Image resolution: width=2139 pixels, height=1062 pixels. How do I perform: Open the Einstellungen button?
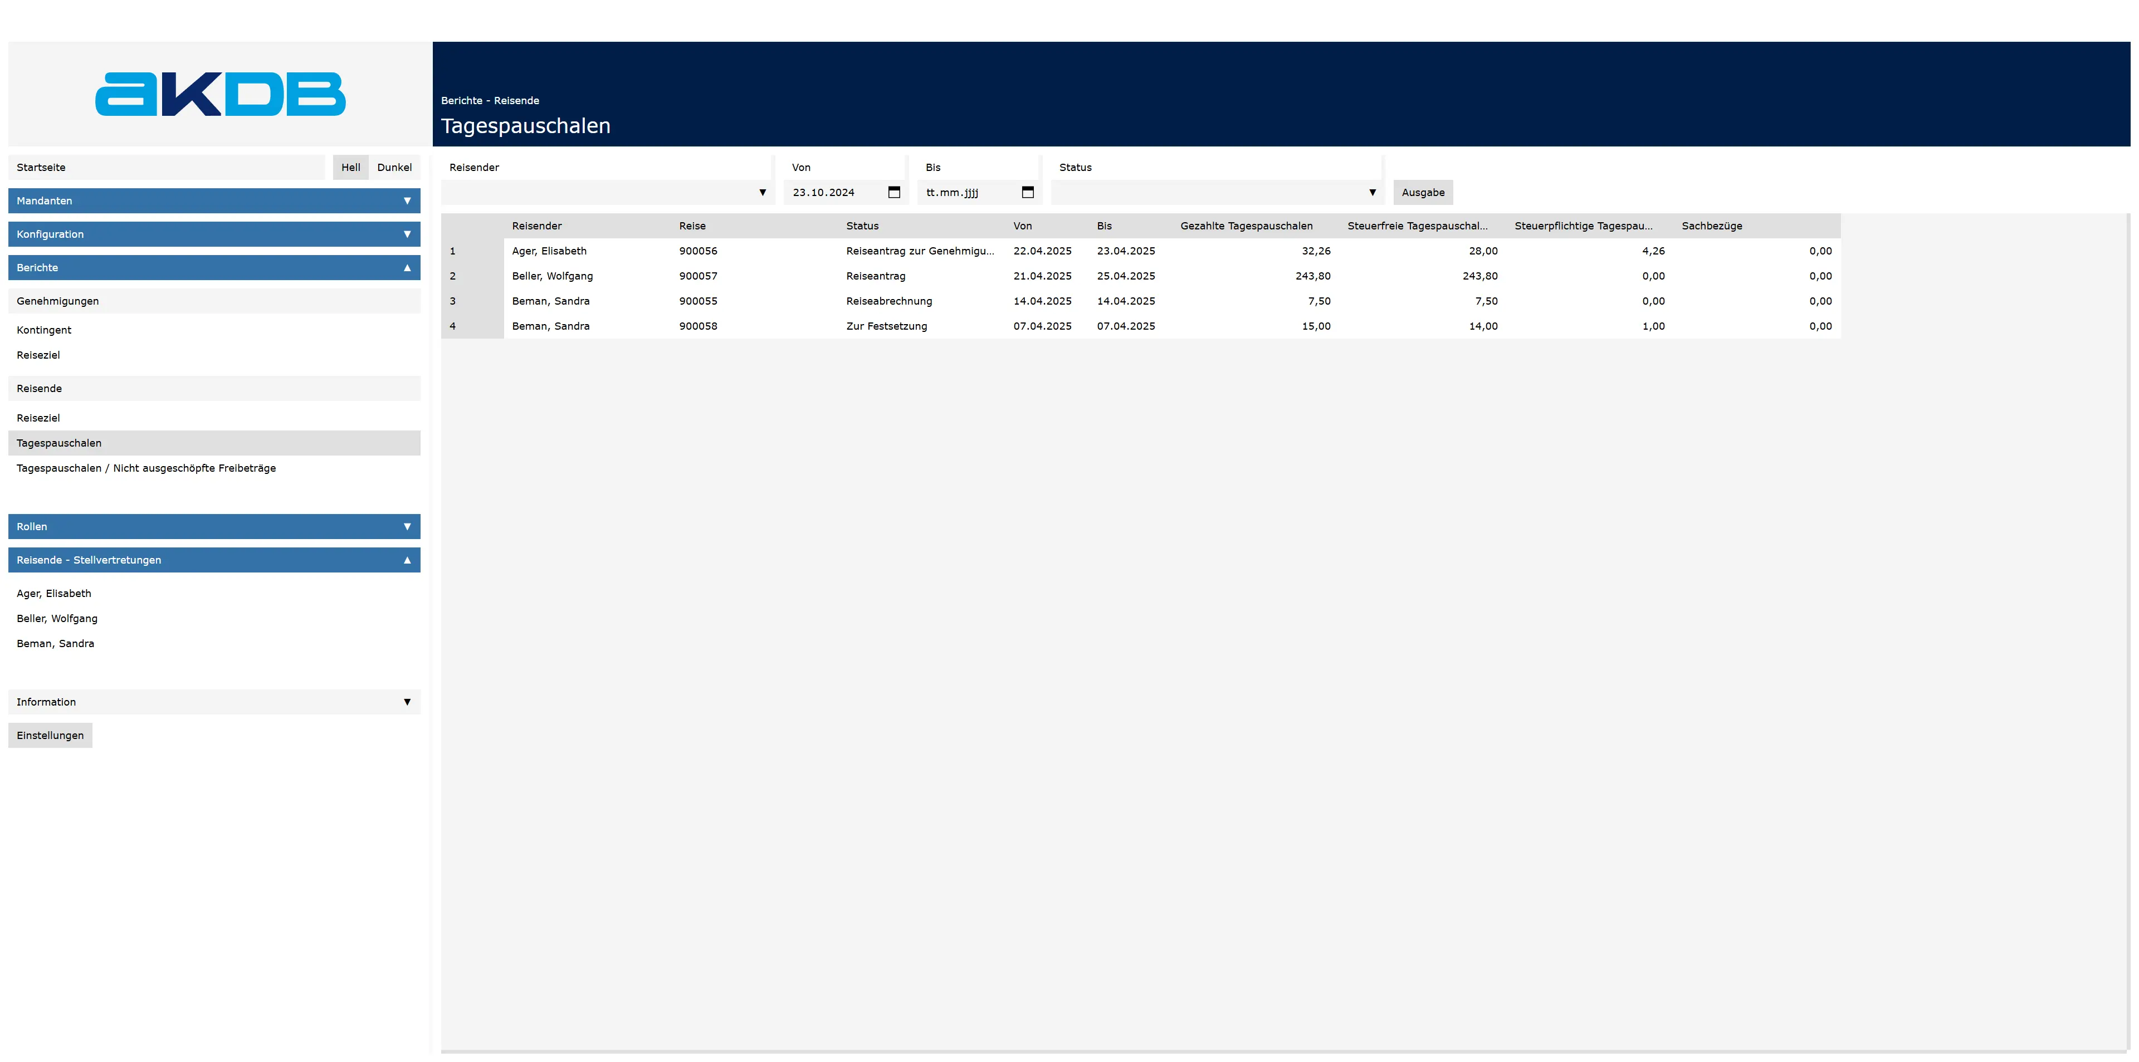pos(50,735)
